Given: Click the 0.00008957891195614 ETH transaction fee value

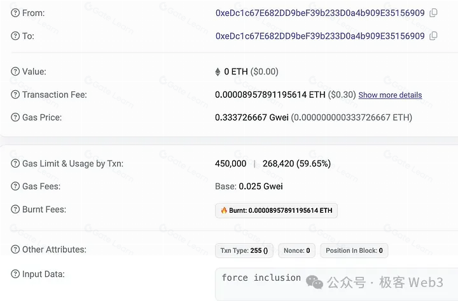Looking at the screenshot, I should tap(270, 95).
